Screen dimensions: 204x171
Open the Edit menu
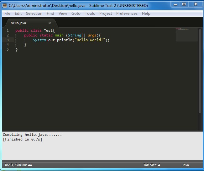18,14
